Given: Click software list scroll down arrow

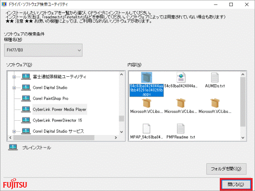Looking at the screenshot, I should click(x=121, y=132).
